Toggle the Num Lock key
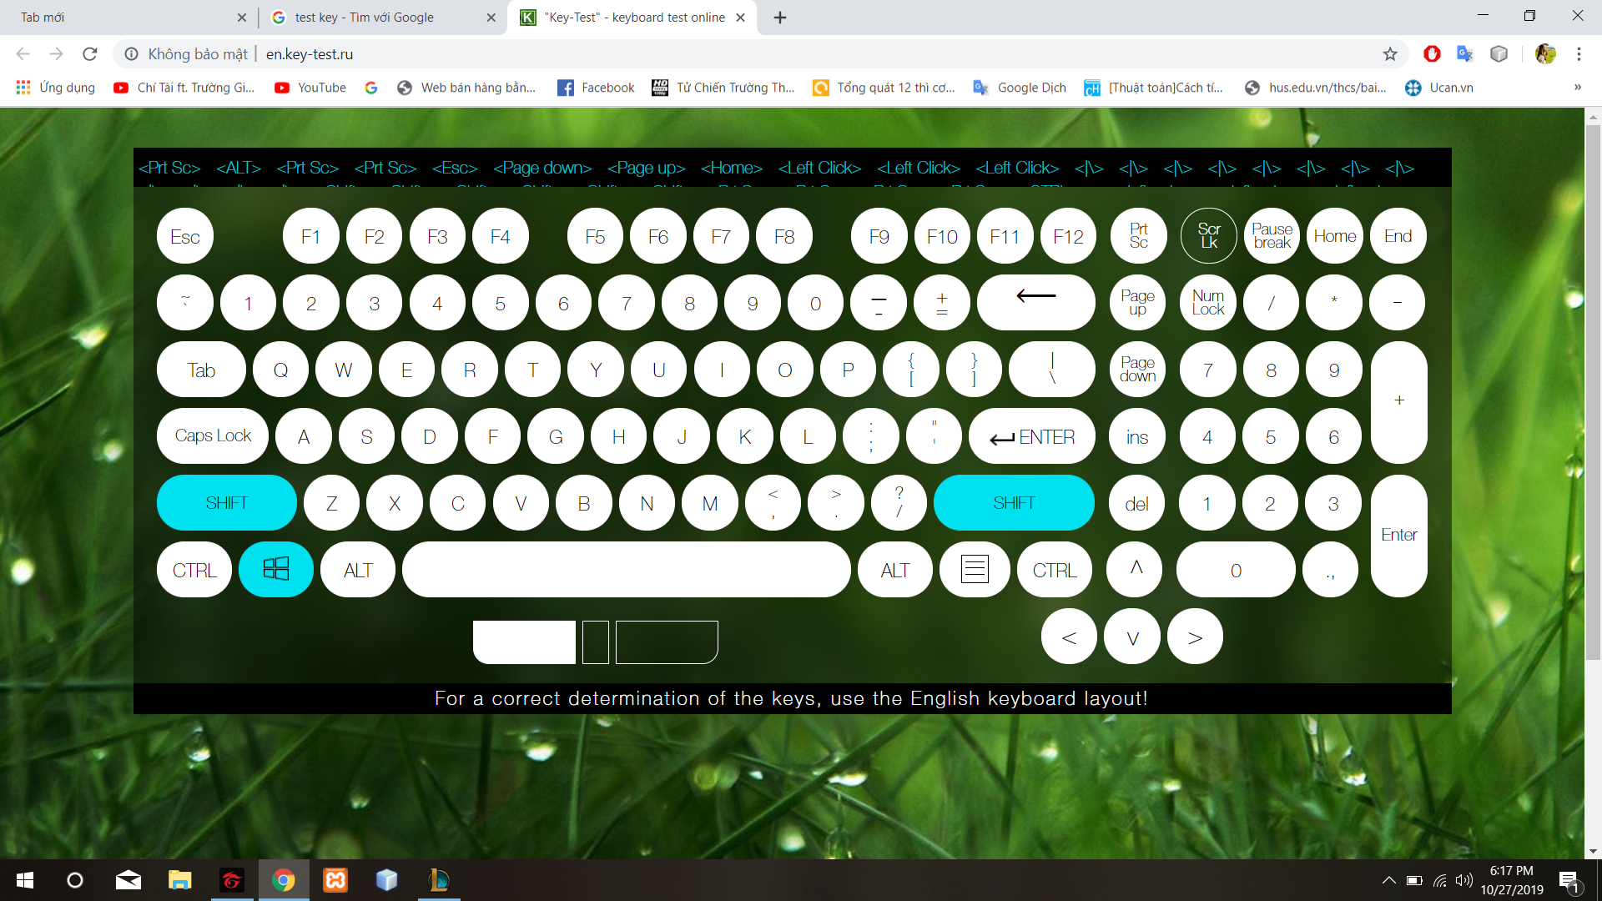1602x901 pixels. [x=1207, y=303]
